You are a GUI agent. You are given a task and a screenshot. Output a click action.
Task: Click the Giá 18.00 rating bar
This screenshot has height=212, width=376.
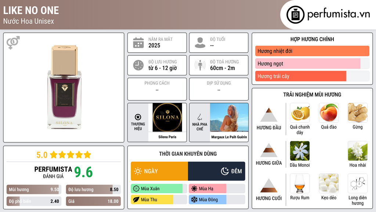pyautogui.click(x=93, y=201)
